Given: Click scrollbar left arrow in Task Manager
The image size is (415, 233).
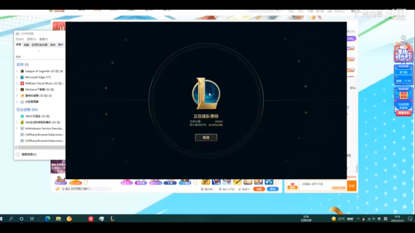Looking at the screenshot, I should point(16,147).
